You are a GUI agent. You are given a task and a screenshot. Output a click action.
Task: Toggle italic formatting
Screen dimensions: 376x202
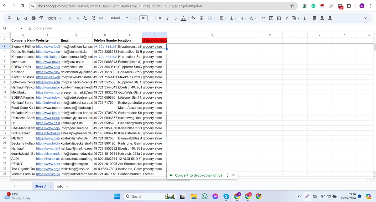(168, 18)
